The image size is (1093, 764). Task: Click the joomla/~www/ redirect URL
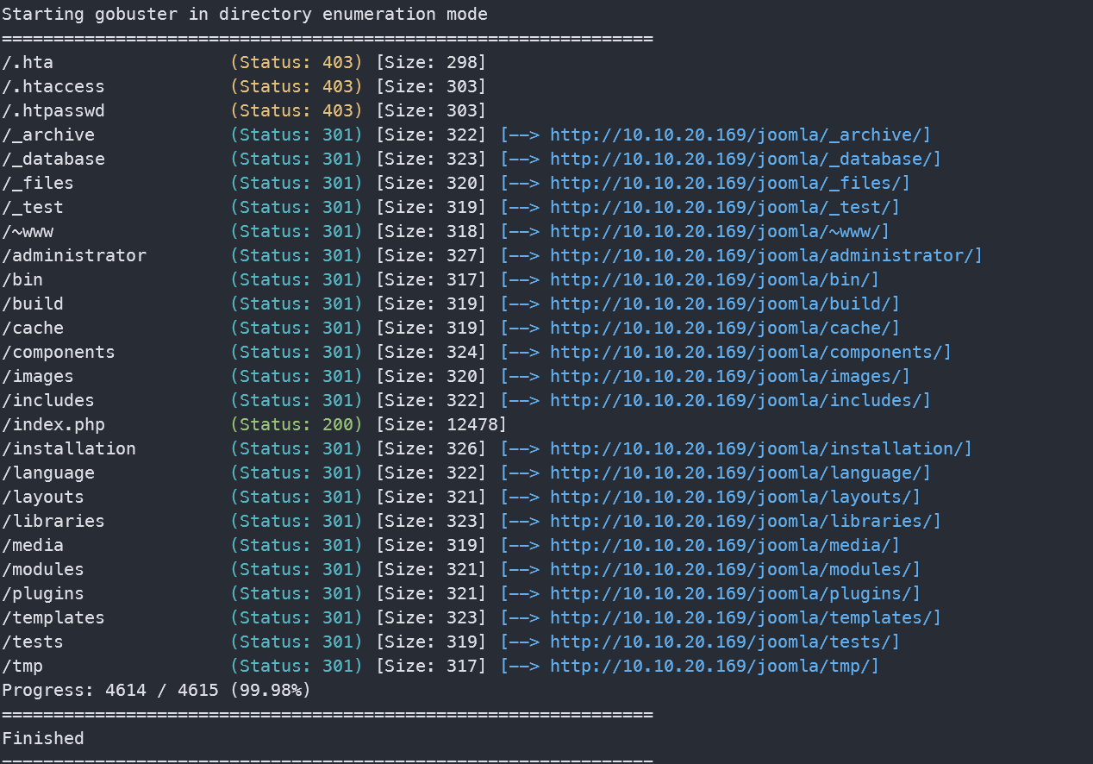[715, 231]
